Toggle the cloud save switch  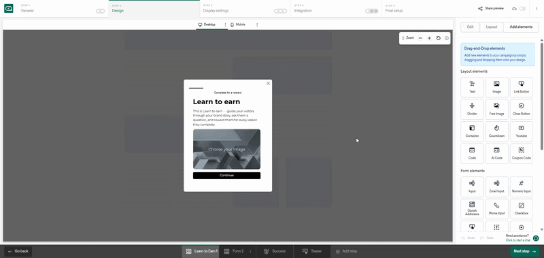coord(522,8)
